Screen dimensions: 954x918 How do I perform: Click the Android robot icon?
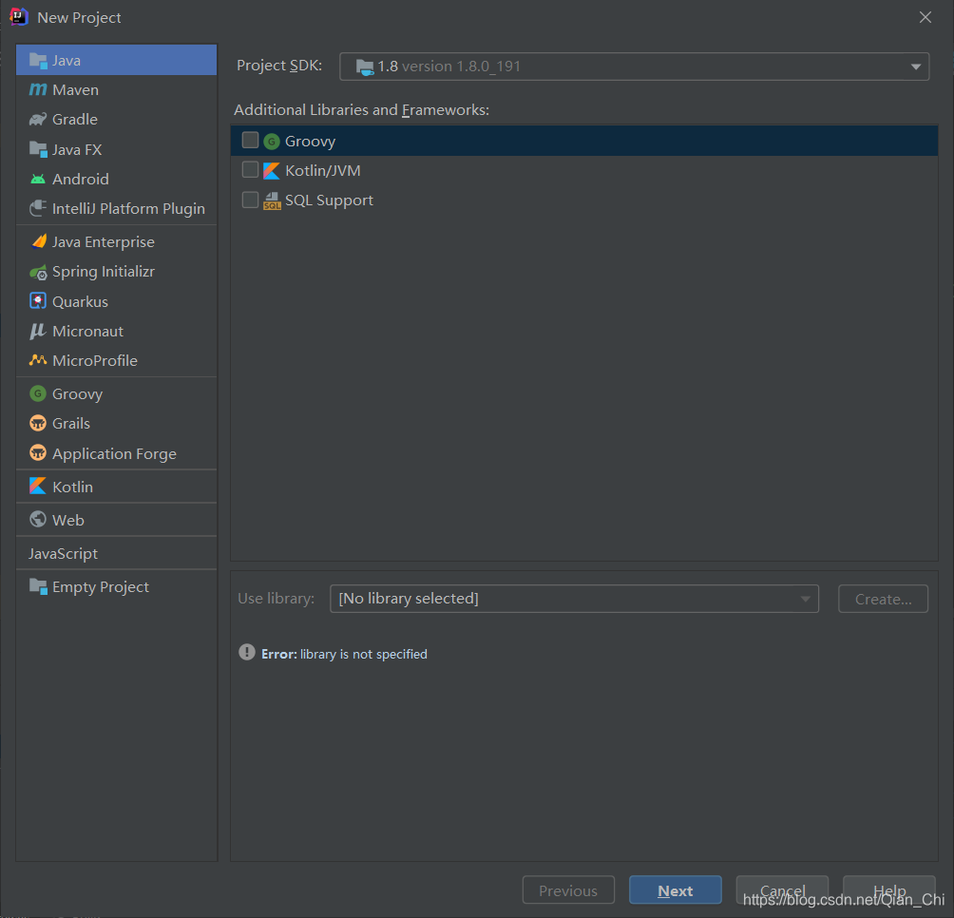coord(38,179)
